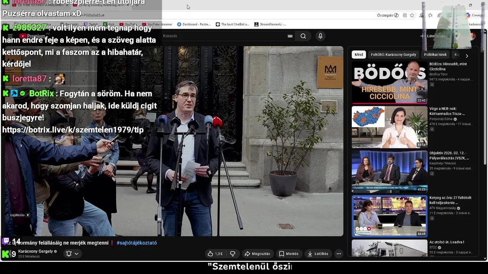
Task: Open The best ChatBot a... bookmark
Action: 232,24
